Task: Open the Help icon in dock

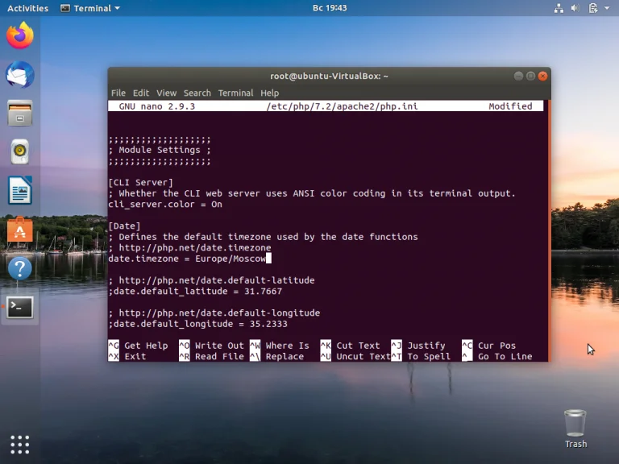Action: (20, 268)
